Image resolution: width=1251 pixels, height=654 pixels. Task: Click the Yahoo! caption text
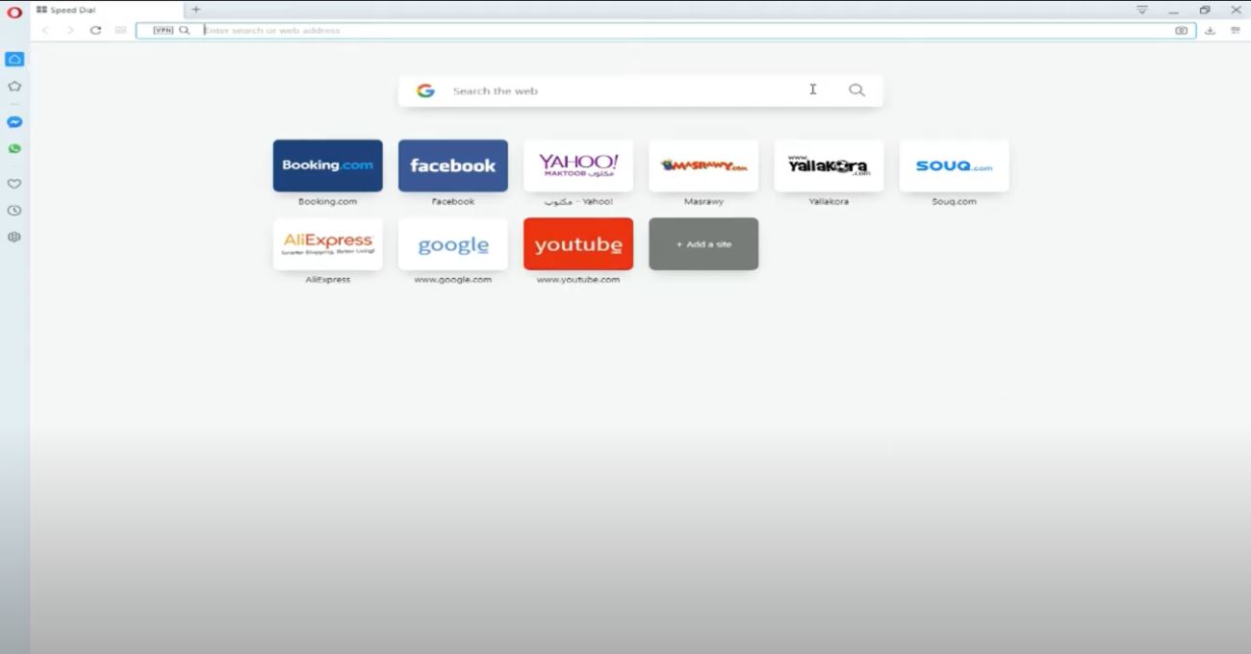578,202
